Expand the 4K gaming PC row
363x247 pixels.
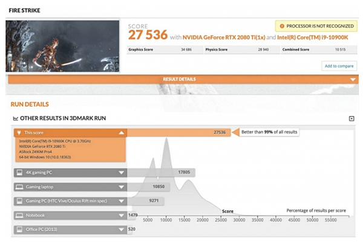coord(122,173)
